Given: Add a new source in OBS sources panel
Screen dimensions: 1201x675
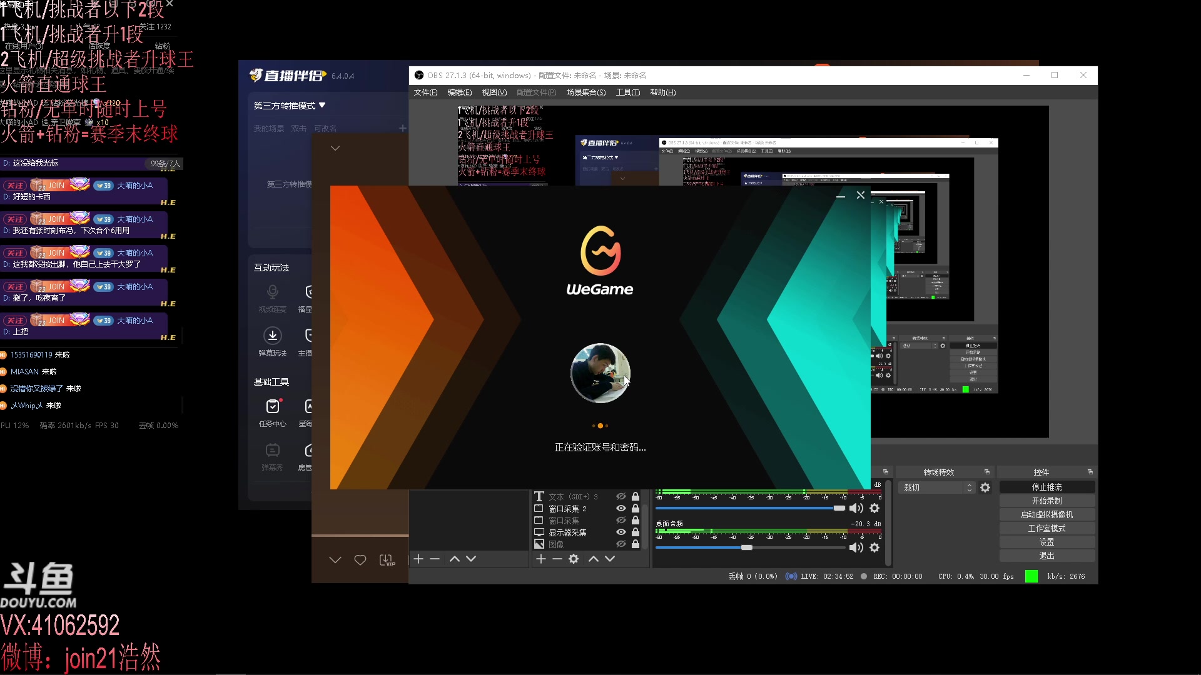Looking at the screenshot, I should point(541,559).
